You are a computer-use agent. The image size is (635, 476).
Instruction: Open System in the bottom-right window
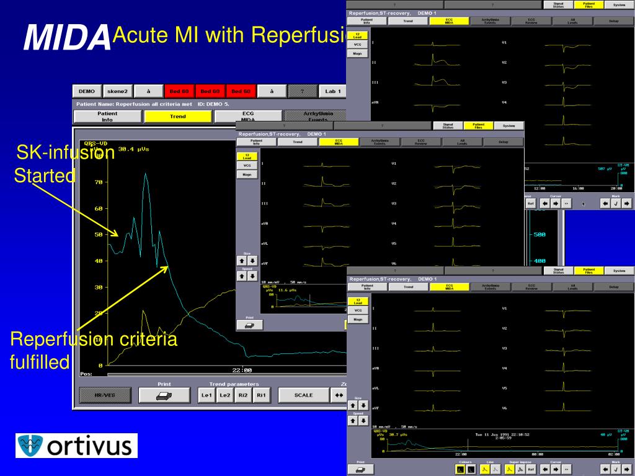619,271
